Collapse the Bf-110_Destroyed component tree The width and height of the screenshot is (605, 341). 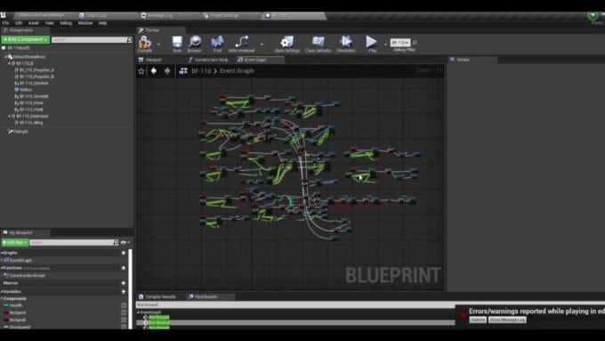click(x=9, y=116)
